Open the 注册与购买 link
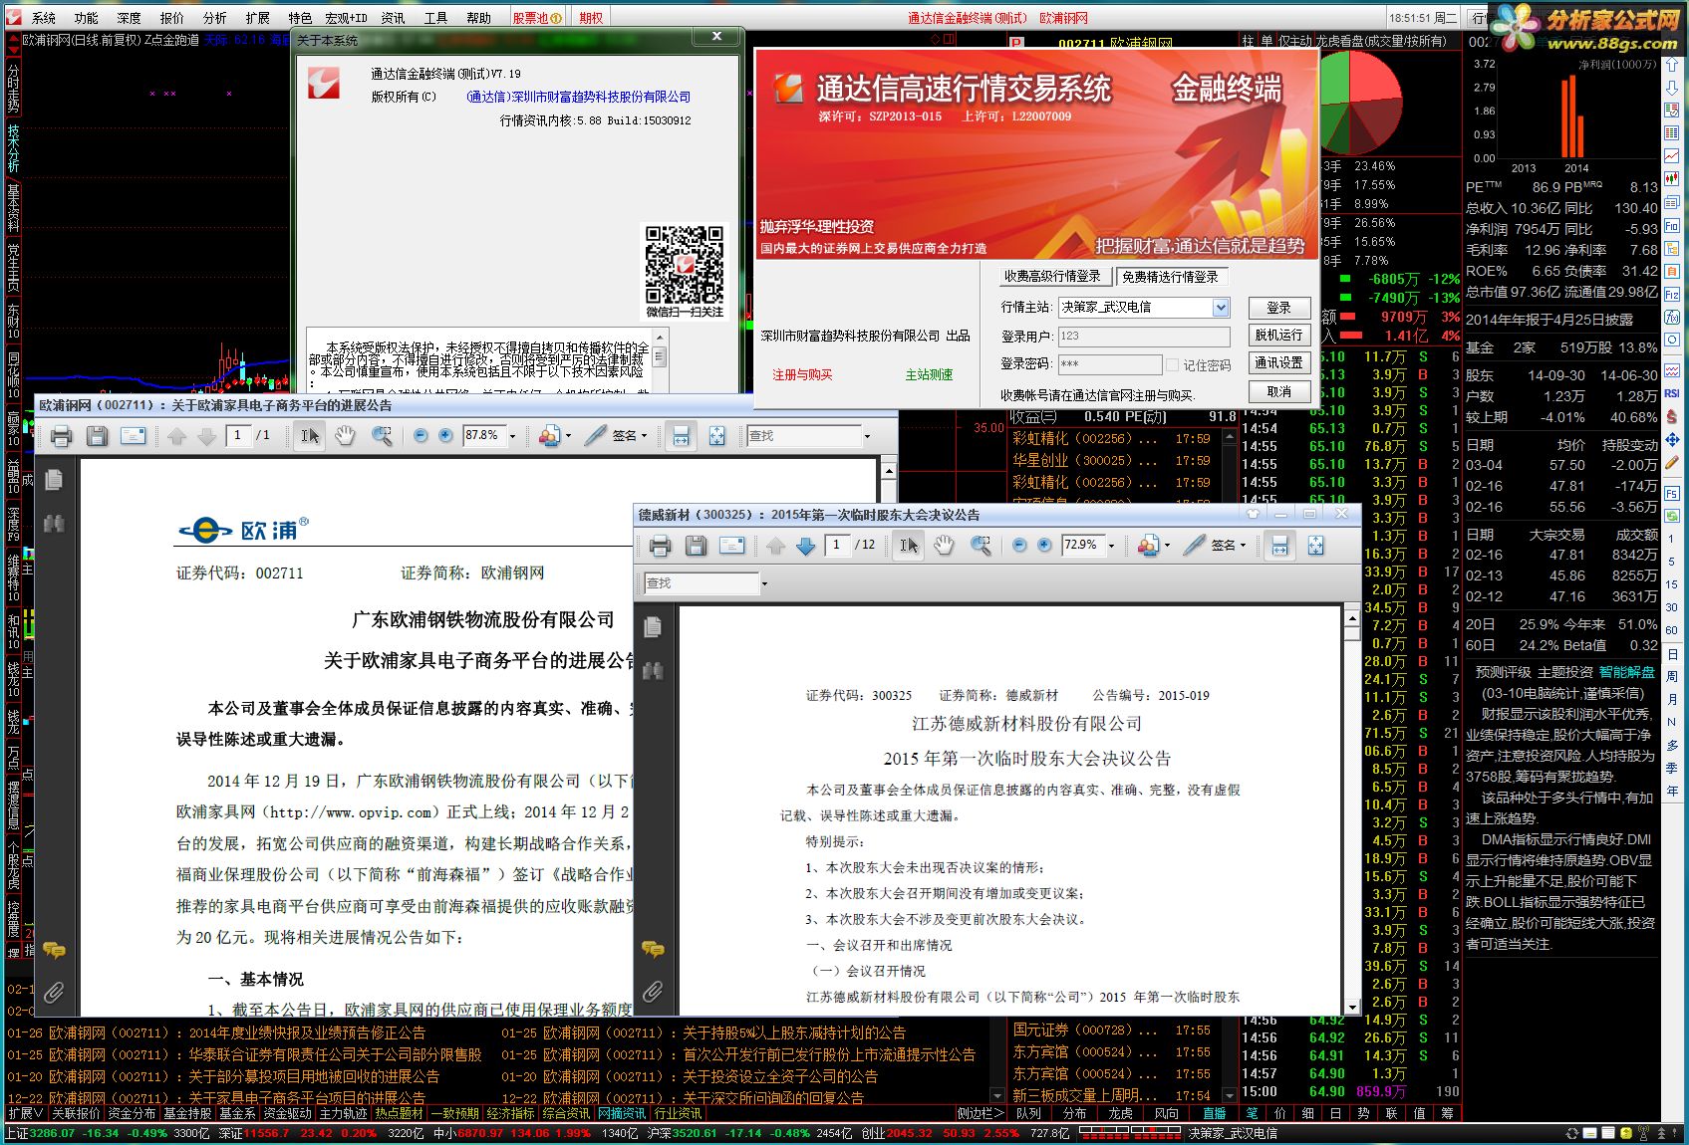This screenshot has height=1145, width=1689. click(802, 375)
